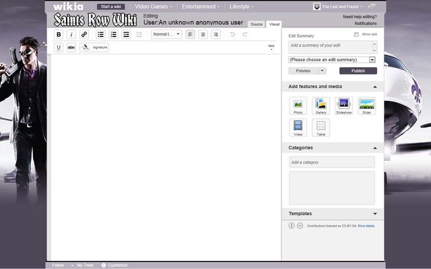
Task: Toggle strikethrough formatting
Action: 71,47
